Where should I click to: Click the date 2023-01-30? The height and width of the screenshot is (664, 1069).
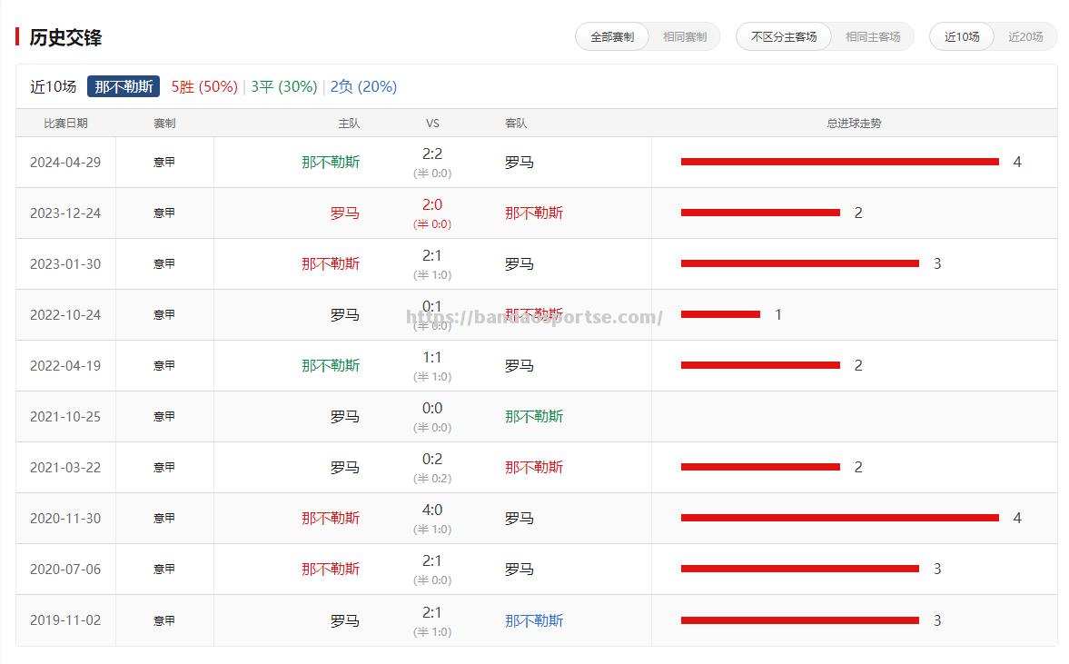(x=65, y=263)
